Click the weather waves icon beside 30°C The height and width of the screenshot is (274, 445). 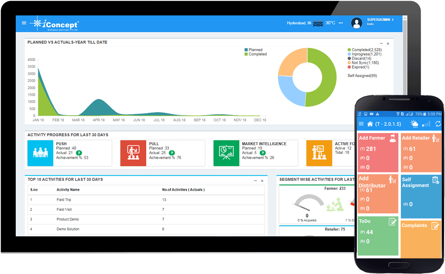click(x=318, y=23)
